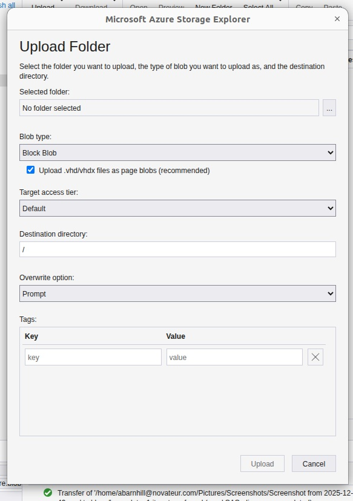Click the Upload button

262,463
